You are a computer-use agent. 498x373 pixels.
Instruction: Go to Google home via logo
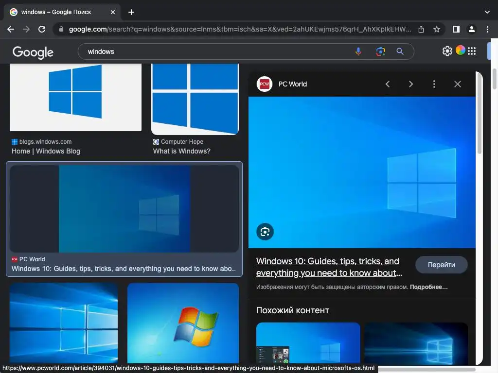click(x=33, y=52)
